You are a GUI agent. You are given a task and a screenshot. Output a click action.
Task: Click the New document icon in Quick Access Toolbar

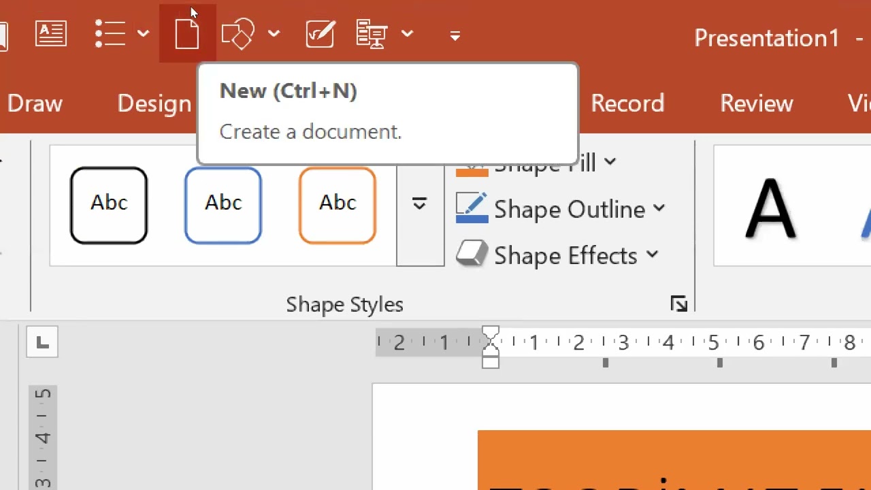pos(187,33)
